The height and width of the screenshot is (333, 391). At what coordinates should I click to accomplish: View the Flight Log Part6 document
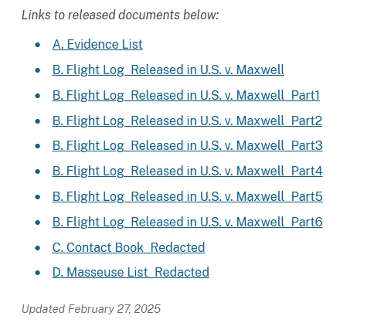point(188,223)
